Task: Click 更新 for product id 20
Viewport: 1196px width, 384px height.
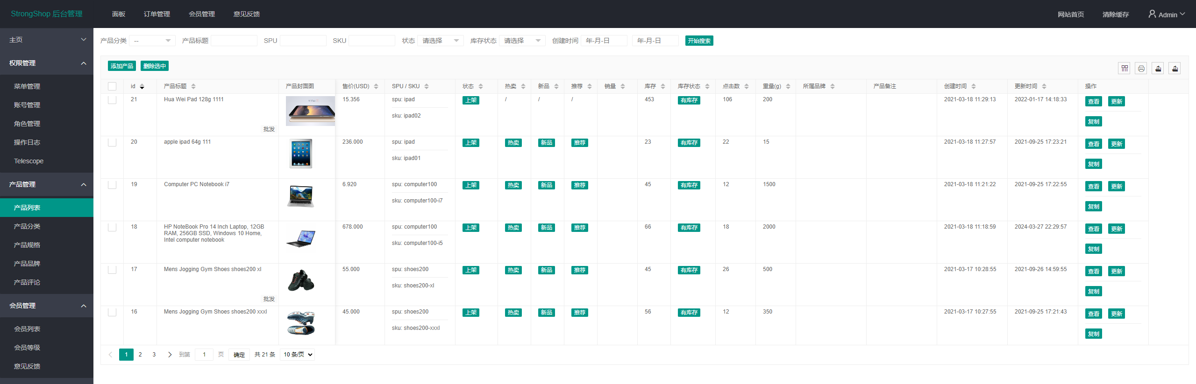Action: pyautogui.click(x=1117, y=144)
